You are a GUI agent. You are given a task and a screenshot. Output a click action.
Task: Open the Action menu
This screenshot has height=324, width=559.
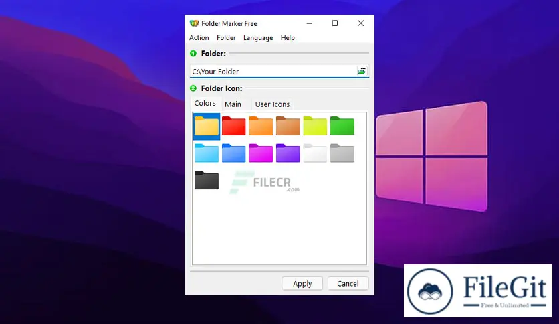[x=199, y=38]
